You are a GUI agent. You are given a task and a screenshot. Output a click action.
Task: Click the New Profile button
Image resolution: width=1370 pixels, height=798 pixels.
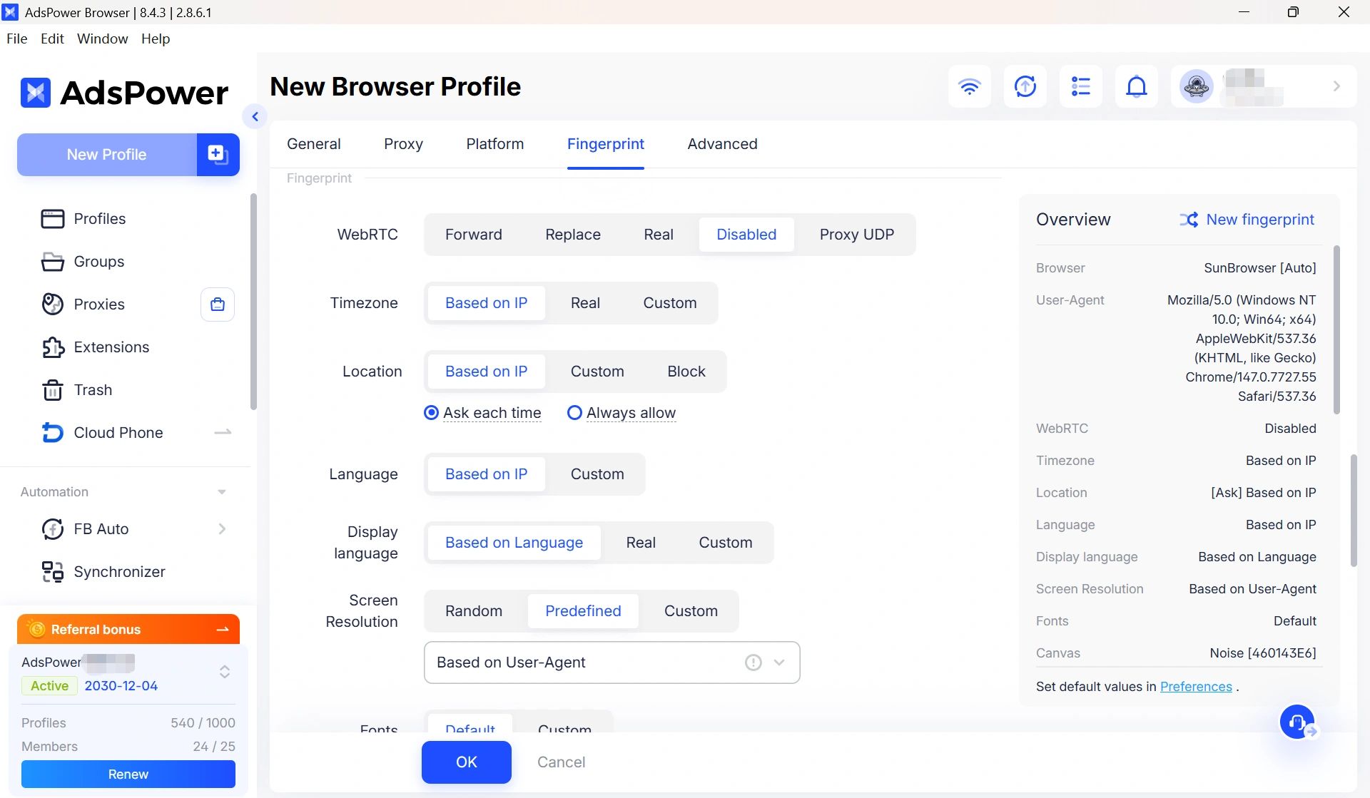pyautogui.click(x=107, y=154)
